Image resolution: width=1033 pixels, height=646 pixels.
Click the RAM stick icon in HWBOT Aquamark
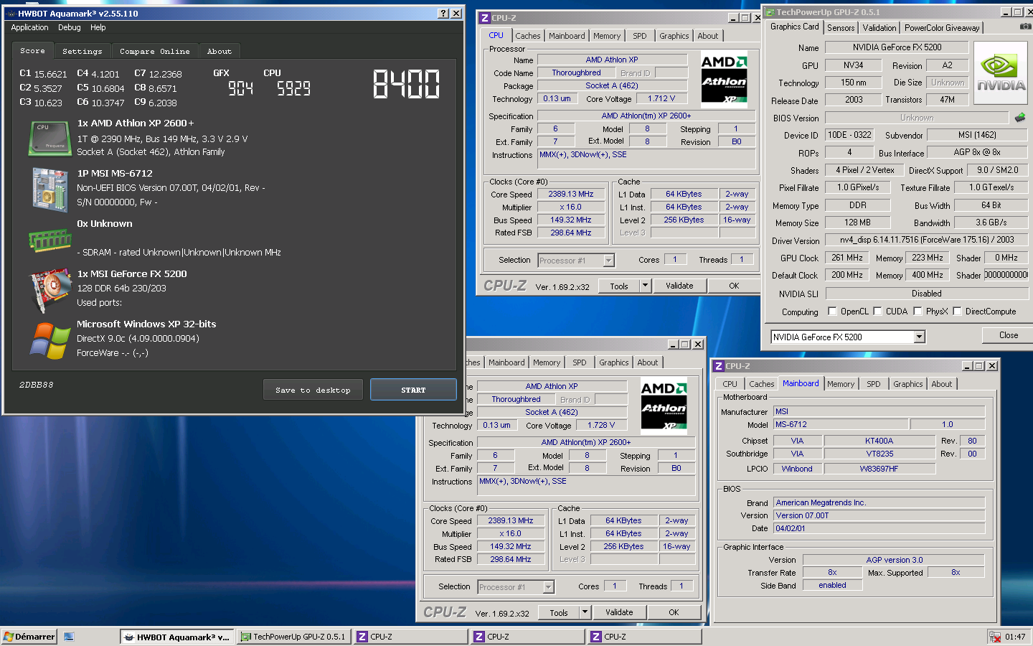click(49, 240)
